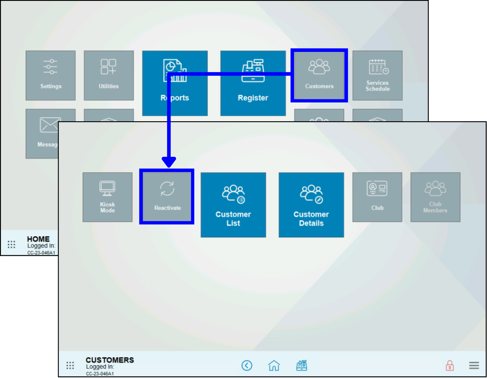Viewport: 487px width, 378px height.
Task: Open the Club Members tile
Action: pyautogui.click(x=435, y=197)
